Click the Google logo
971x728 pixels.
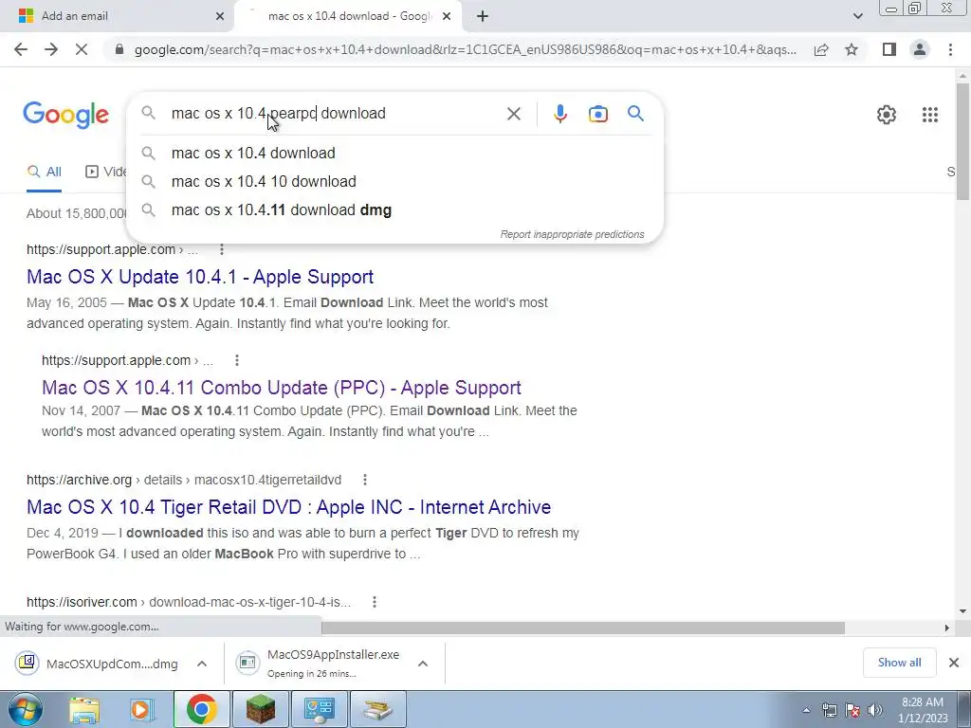65,115
